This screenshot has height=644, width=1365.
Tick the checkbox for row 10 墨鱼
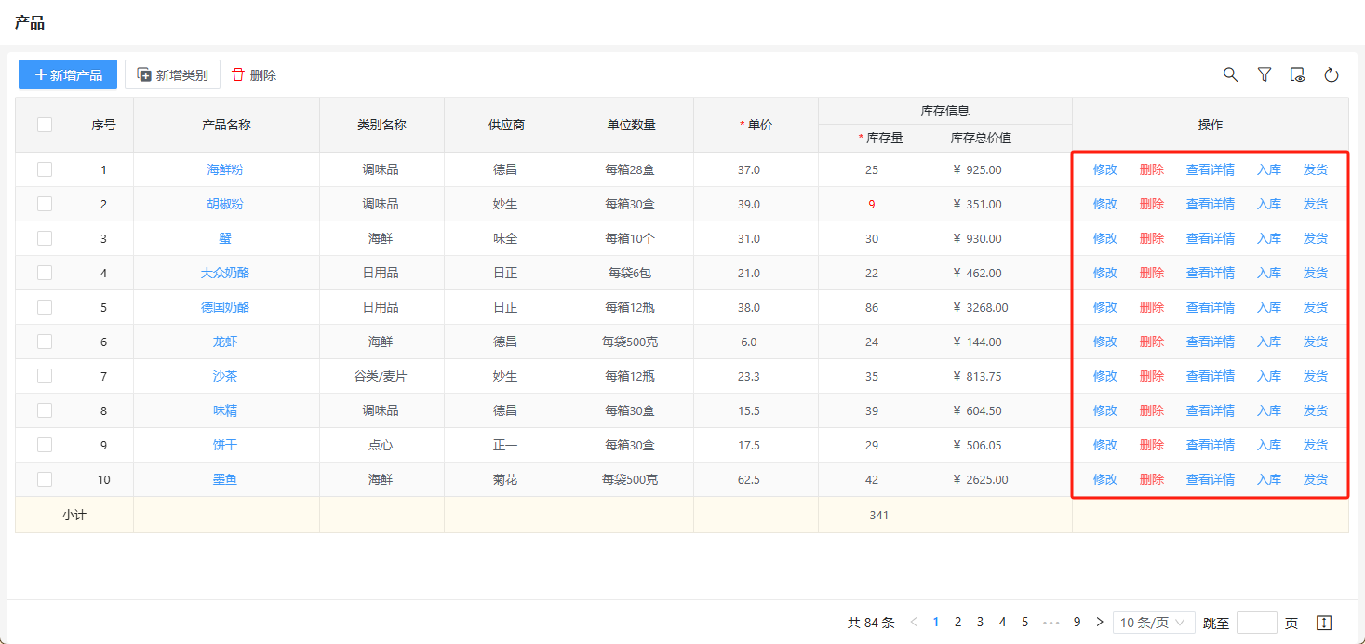(45, 479)
